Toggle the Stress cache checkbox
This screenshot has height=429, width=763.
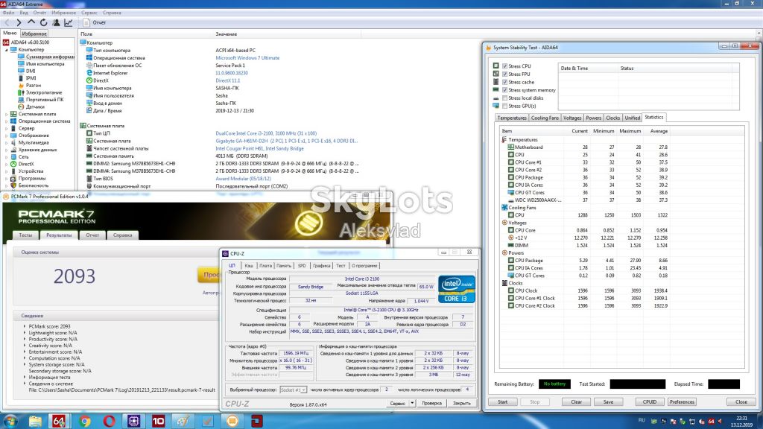[505, 82]
